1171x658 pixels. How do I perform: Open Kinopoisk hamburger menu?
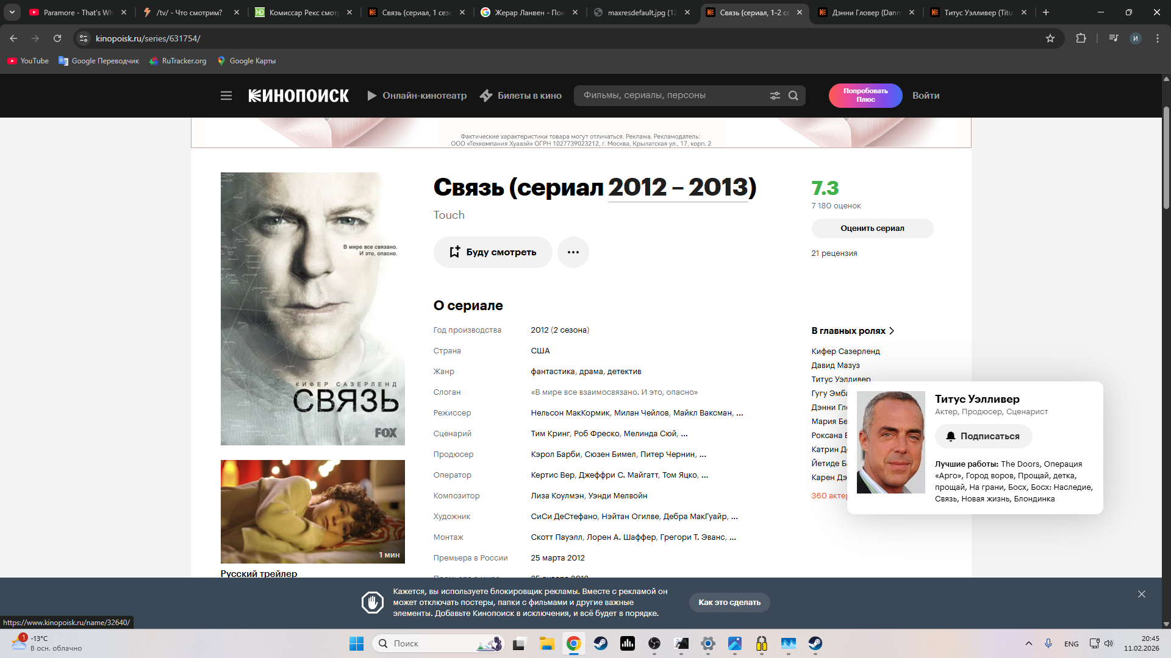click(x=226, y=96)
